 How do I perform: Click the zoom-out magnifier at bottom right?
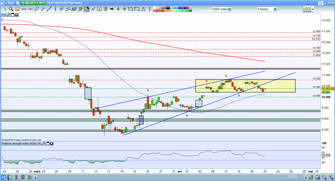pos(324,178)
